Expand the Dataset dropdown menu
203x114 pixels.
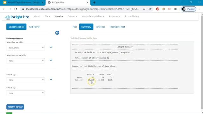pyautogui.click(x=72, y=16)
